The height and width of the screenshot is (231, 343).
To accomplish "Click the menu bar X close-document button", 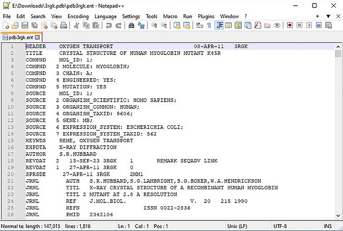I will [x=338, y=16].
